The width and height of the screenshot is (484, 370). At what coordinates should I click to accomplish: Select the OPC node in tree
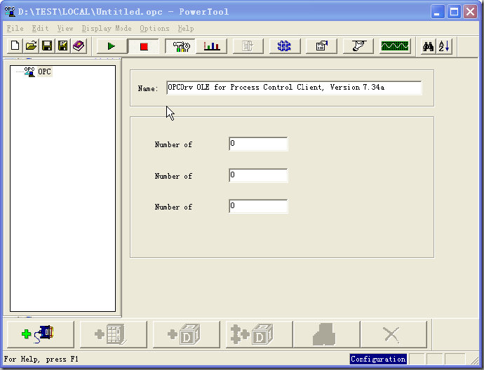(x=44, y=71)
